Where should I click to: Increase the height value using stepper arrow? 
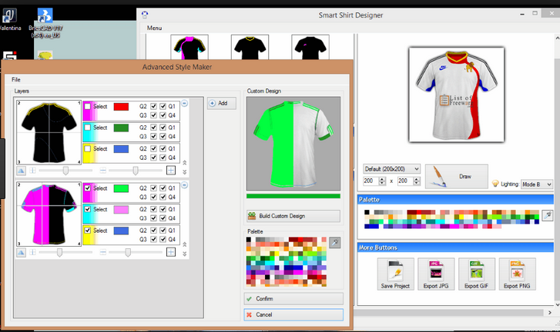point(417,179)
